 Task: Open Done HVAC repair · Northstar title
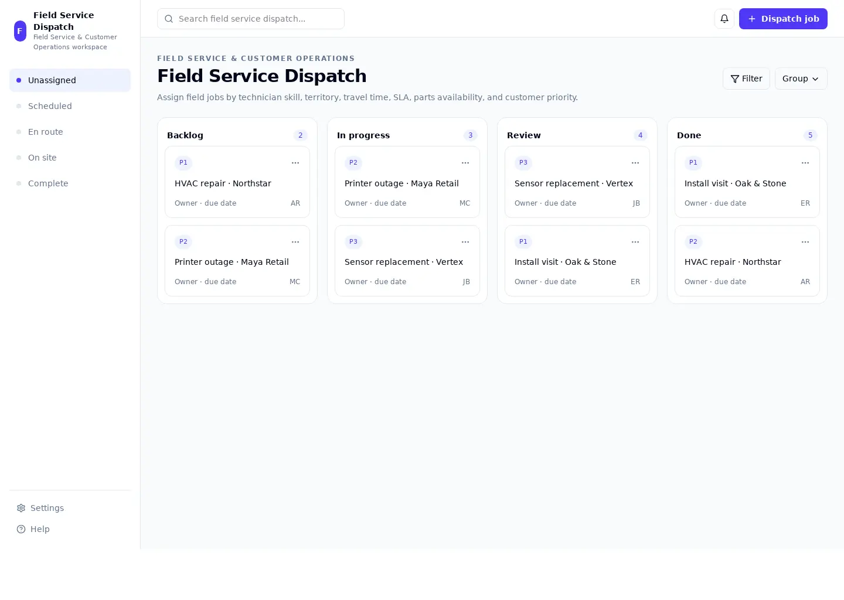coord(733,262)
